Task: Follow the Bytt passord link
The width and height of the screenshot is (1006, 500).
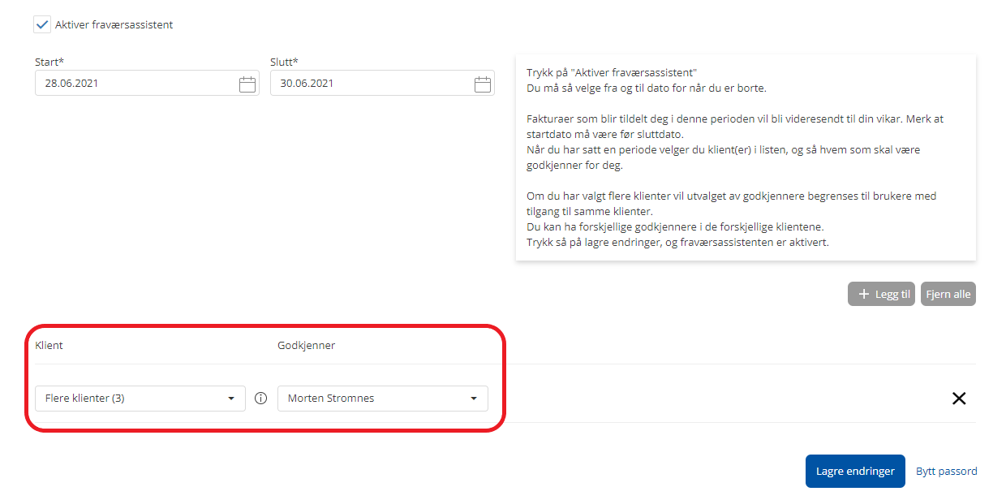Action: click(x=946, y=471)
